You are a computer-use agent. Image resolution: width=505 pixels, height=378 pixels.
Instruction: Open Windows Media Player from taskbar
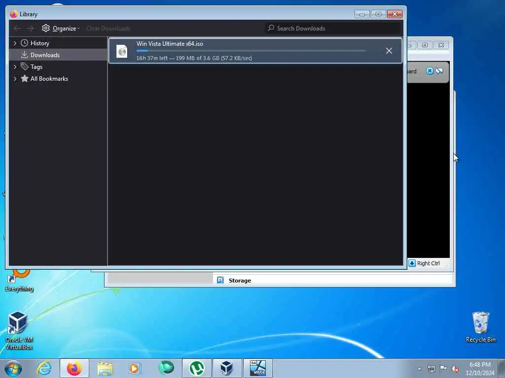135,368
